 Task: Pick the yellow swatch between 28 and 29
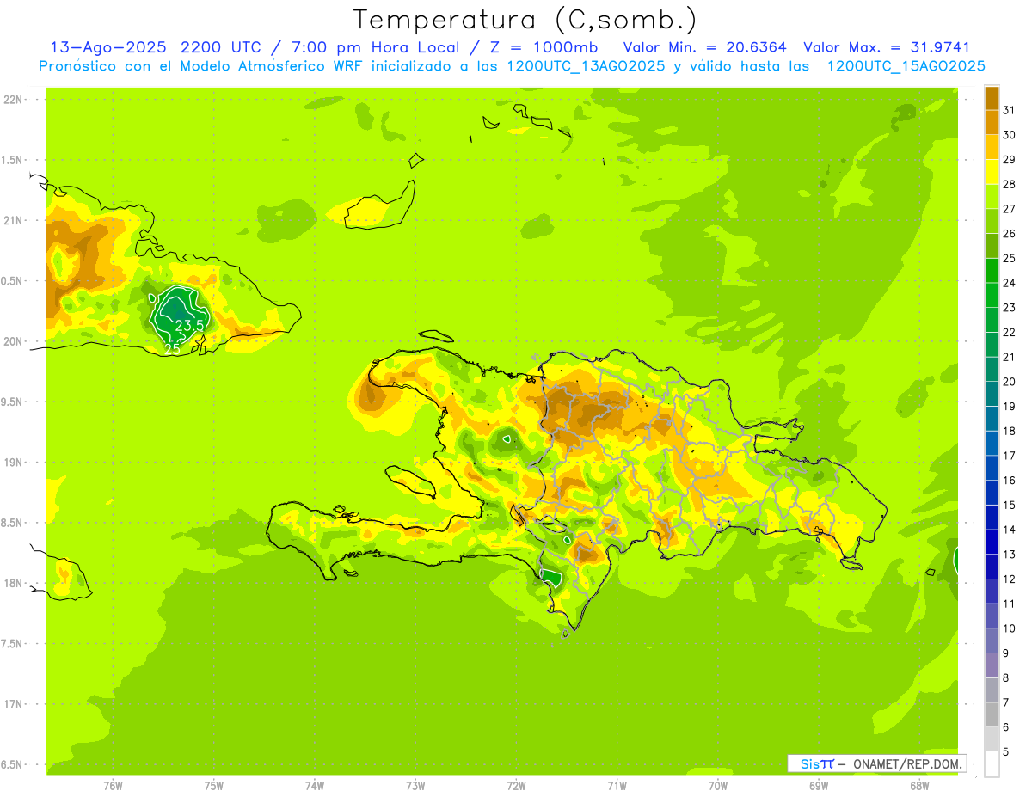992,172
